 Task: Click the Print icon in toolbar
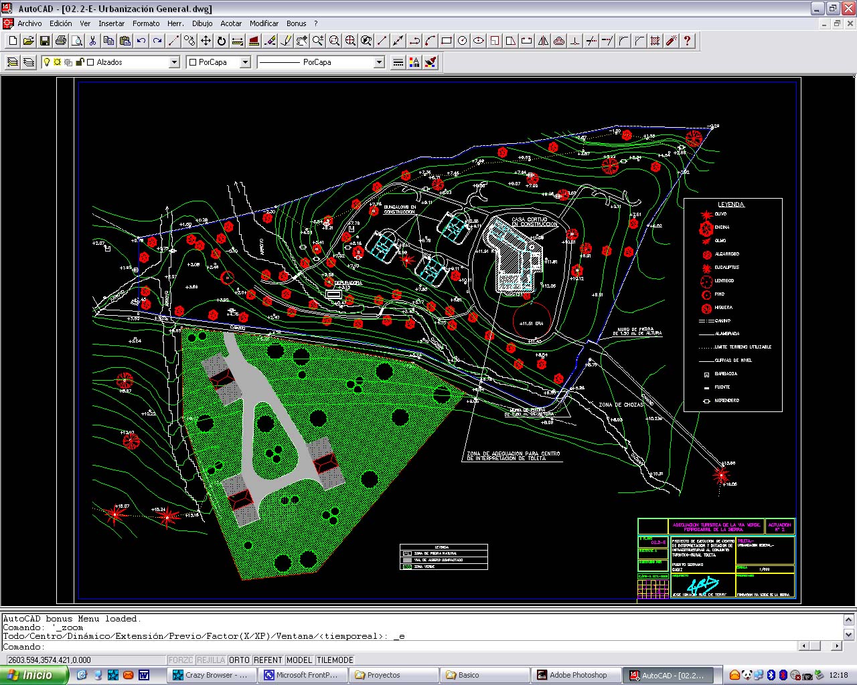click(x=61, y=41)
